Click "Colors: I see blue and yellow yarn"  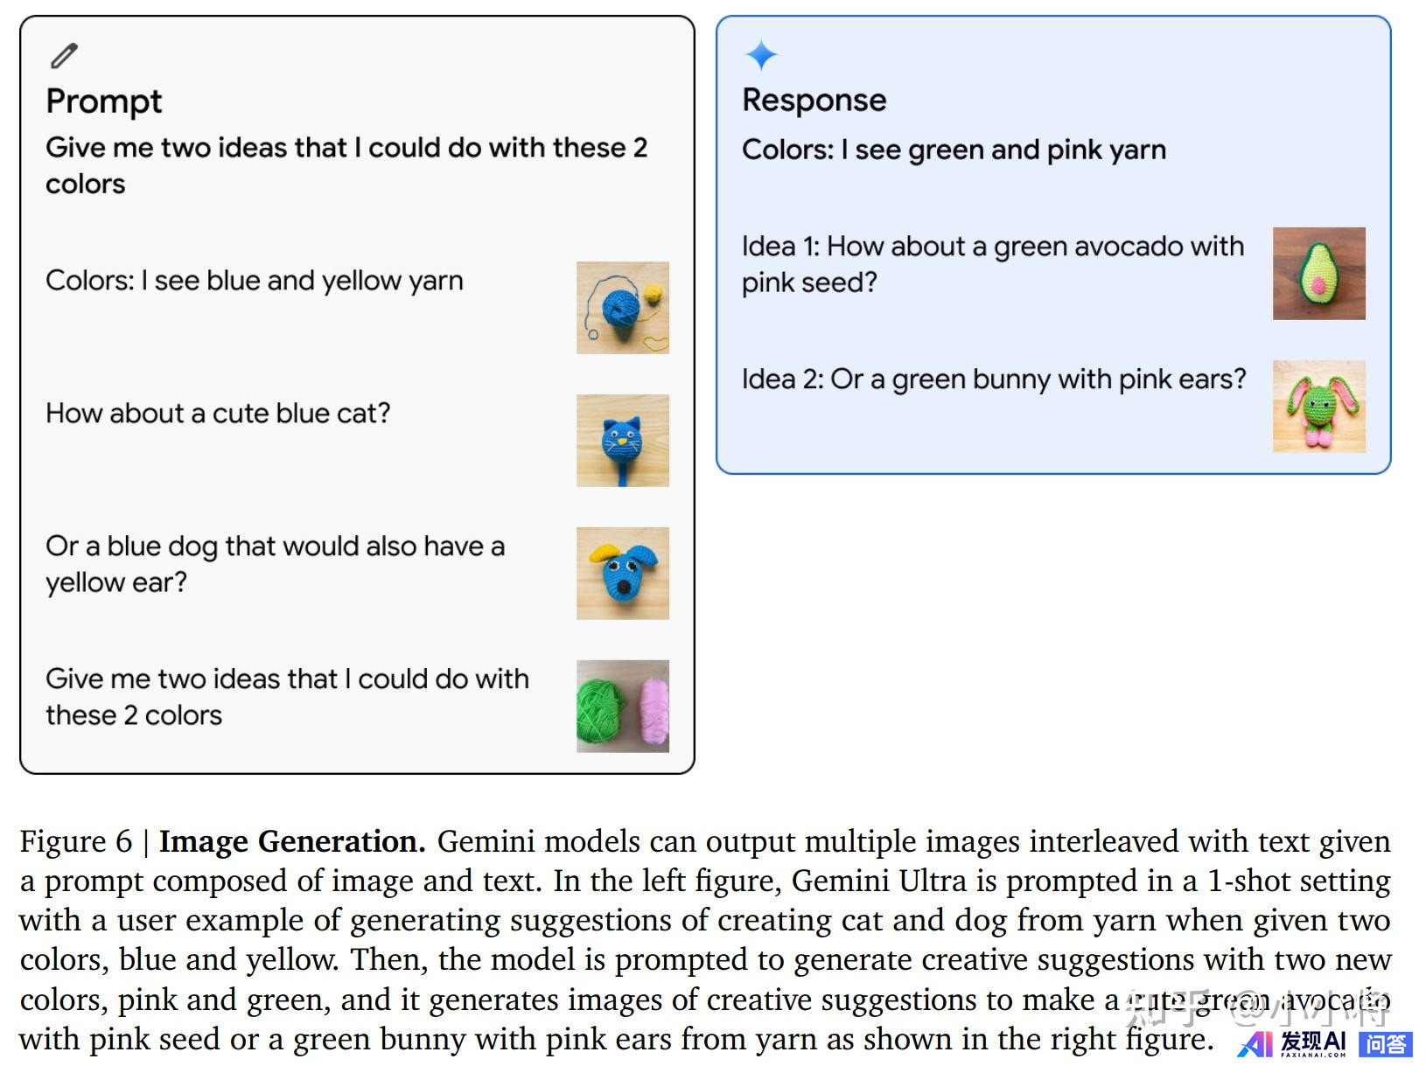[254, 281]
